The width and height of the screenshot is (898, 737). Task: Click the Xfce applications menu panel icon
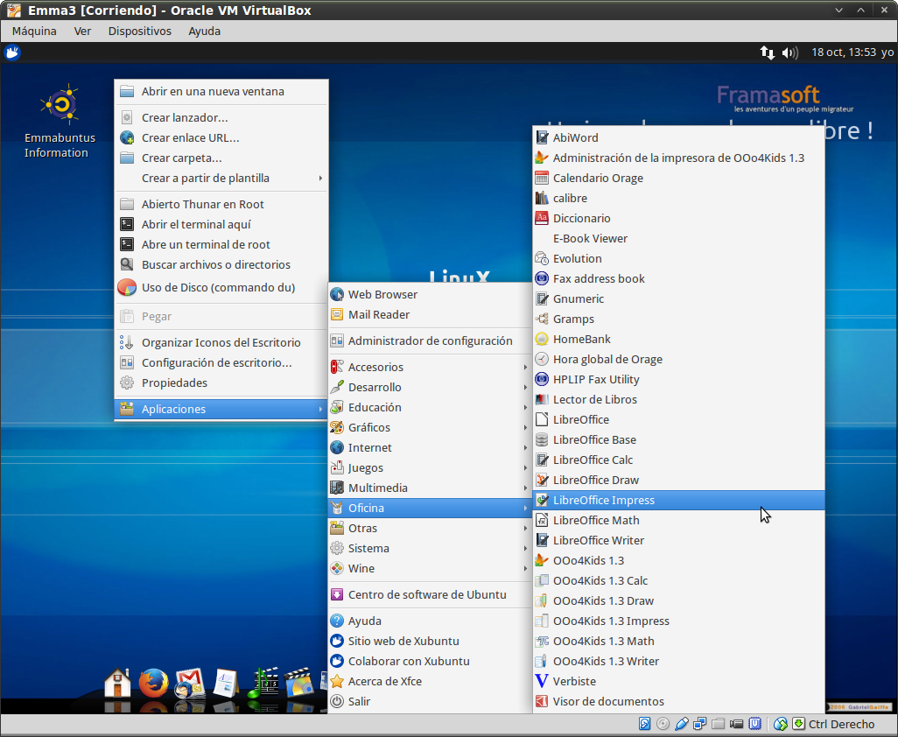pyautogui.click(x=12, y=53)
